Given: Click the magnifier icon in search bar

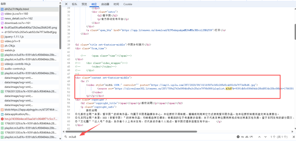Looking at the screenshot, I should (x=66, y=137).
